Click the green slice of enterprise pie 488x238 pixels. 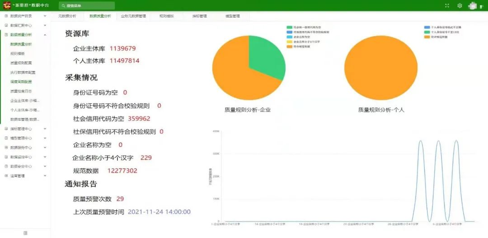point(266,57)
